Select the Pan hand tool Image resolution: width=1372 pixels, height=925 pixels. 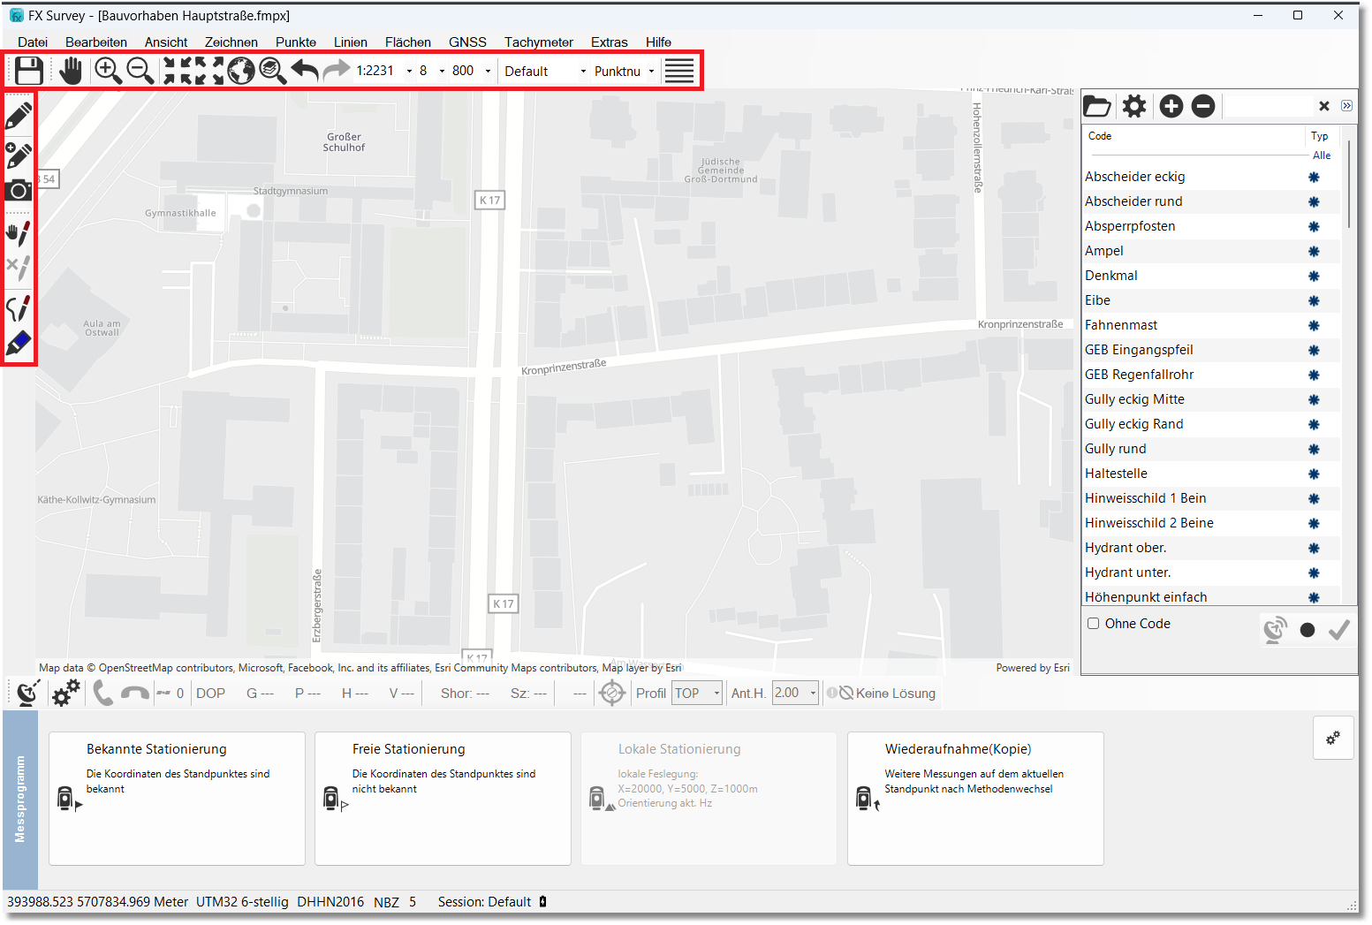[71, 71]
